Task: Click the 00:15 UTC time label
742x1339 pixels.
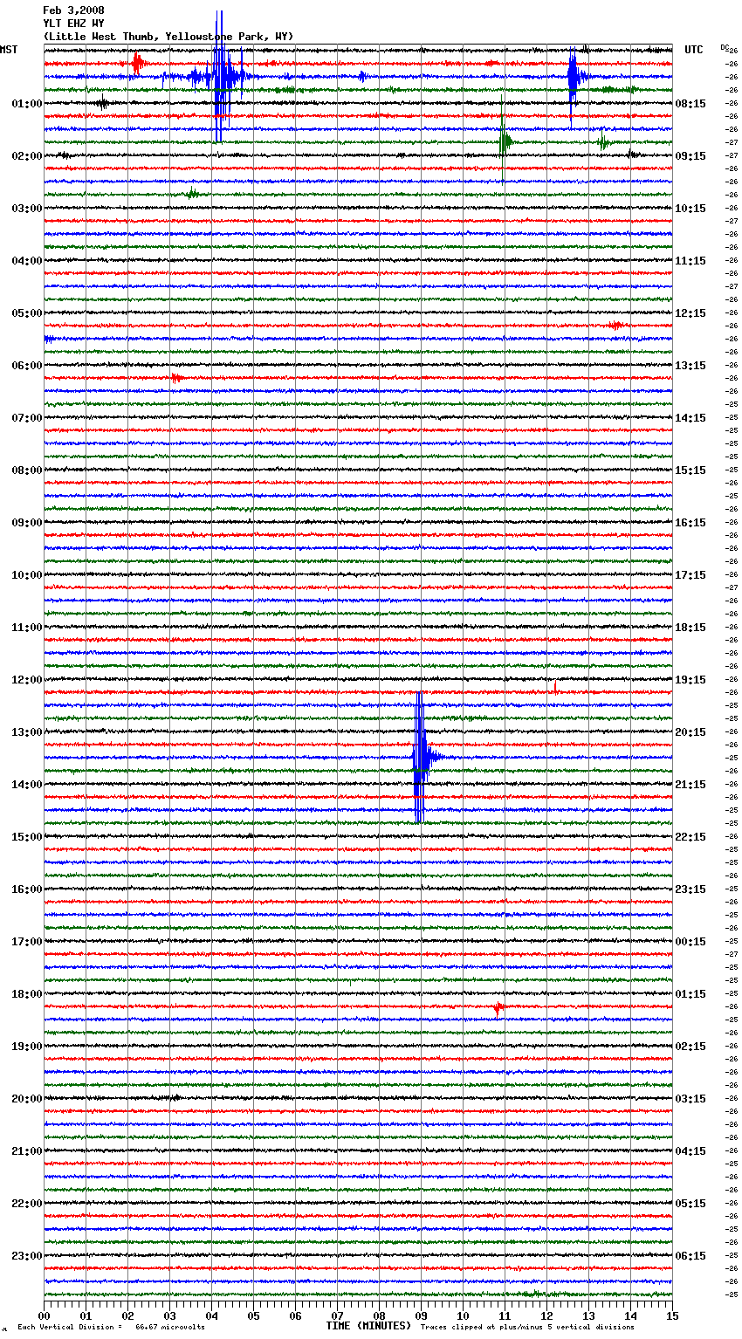Action: click(x=690, y=942)
